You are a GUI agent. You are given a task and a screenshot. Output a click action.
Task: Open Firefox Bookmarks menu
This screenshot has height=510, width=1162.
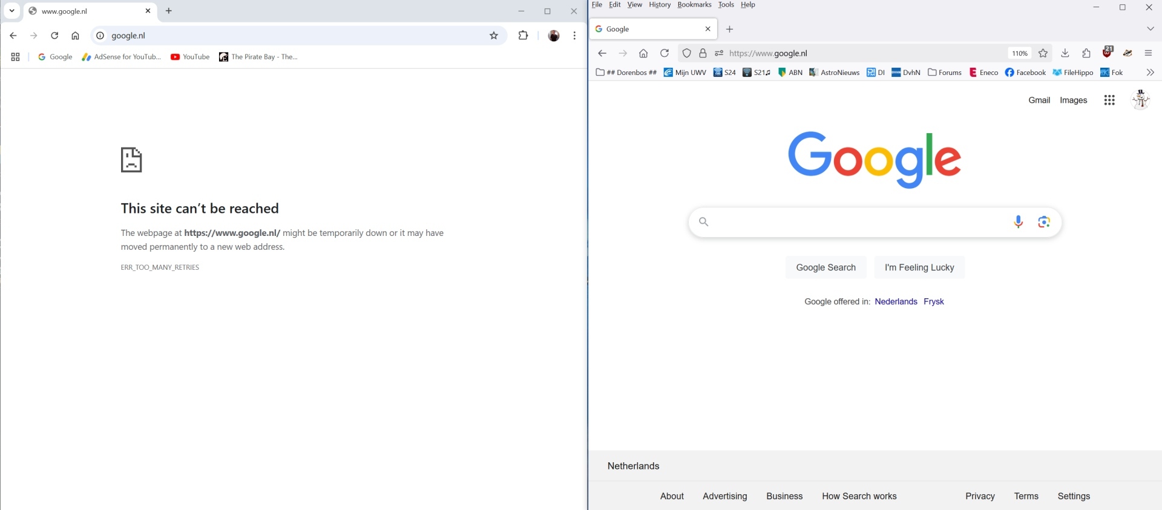point(694,5)
